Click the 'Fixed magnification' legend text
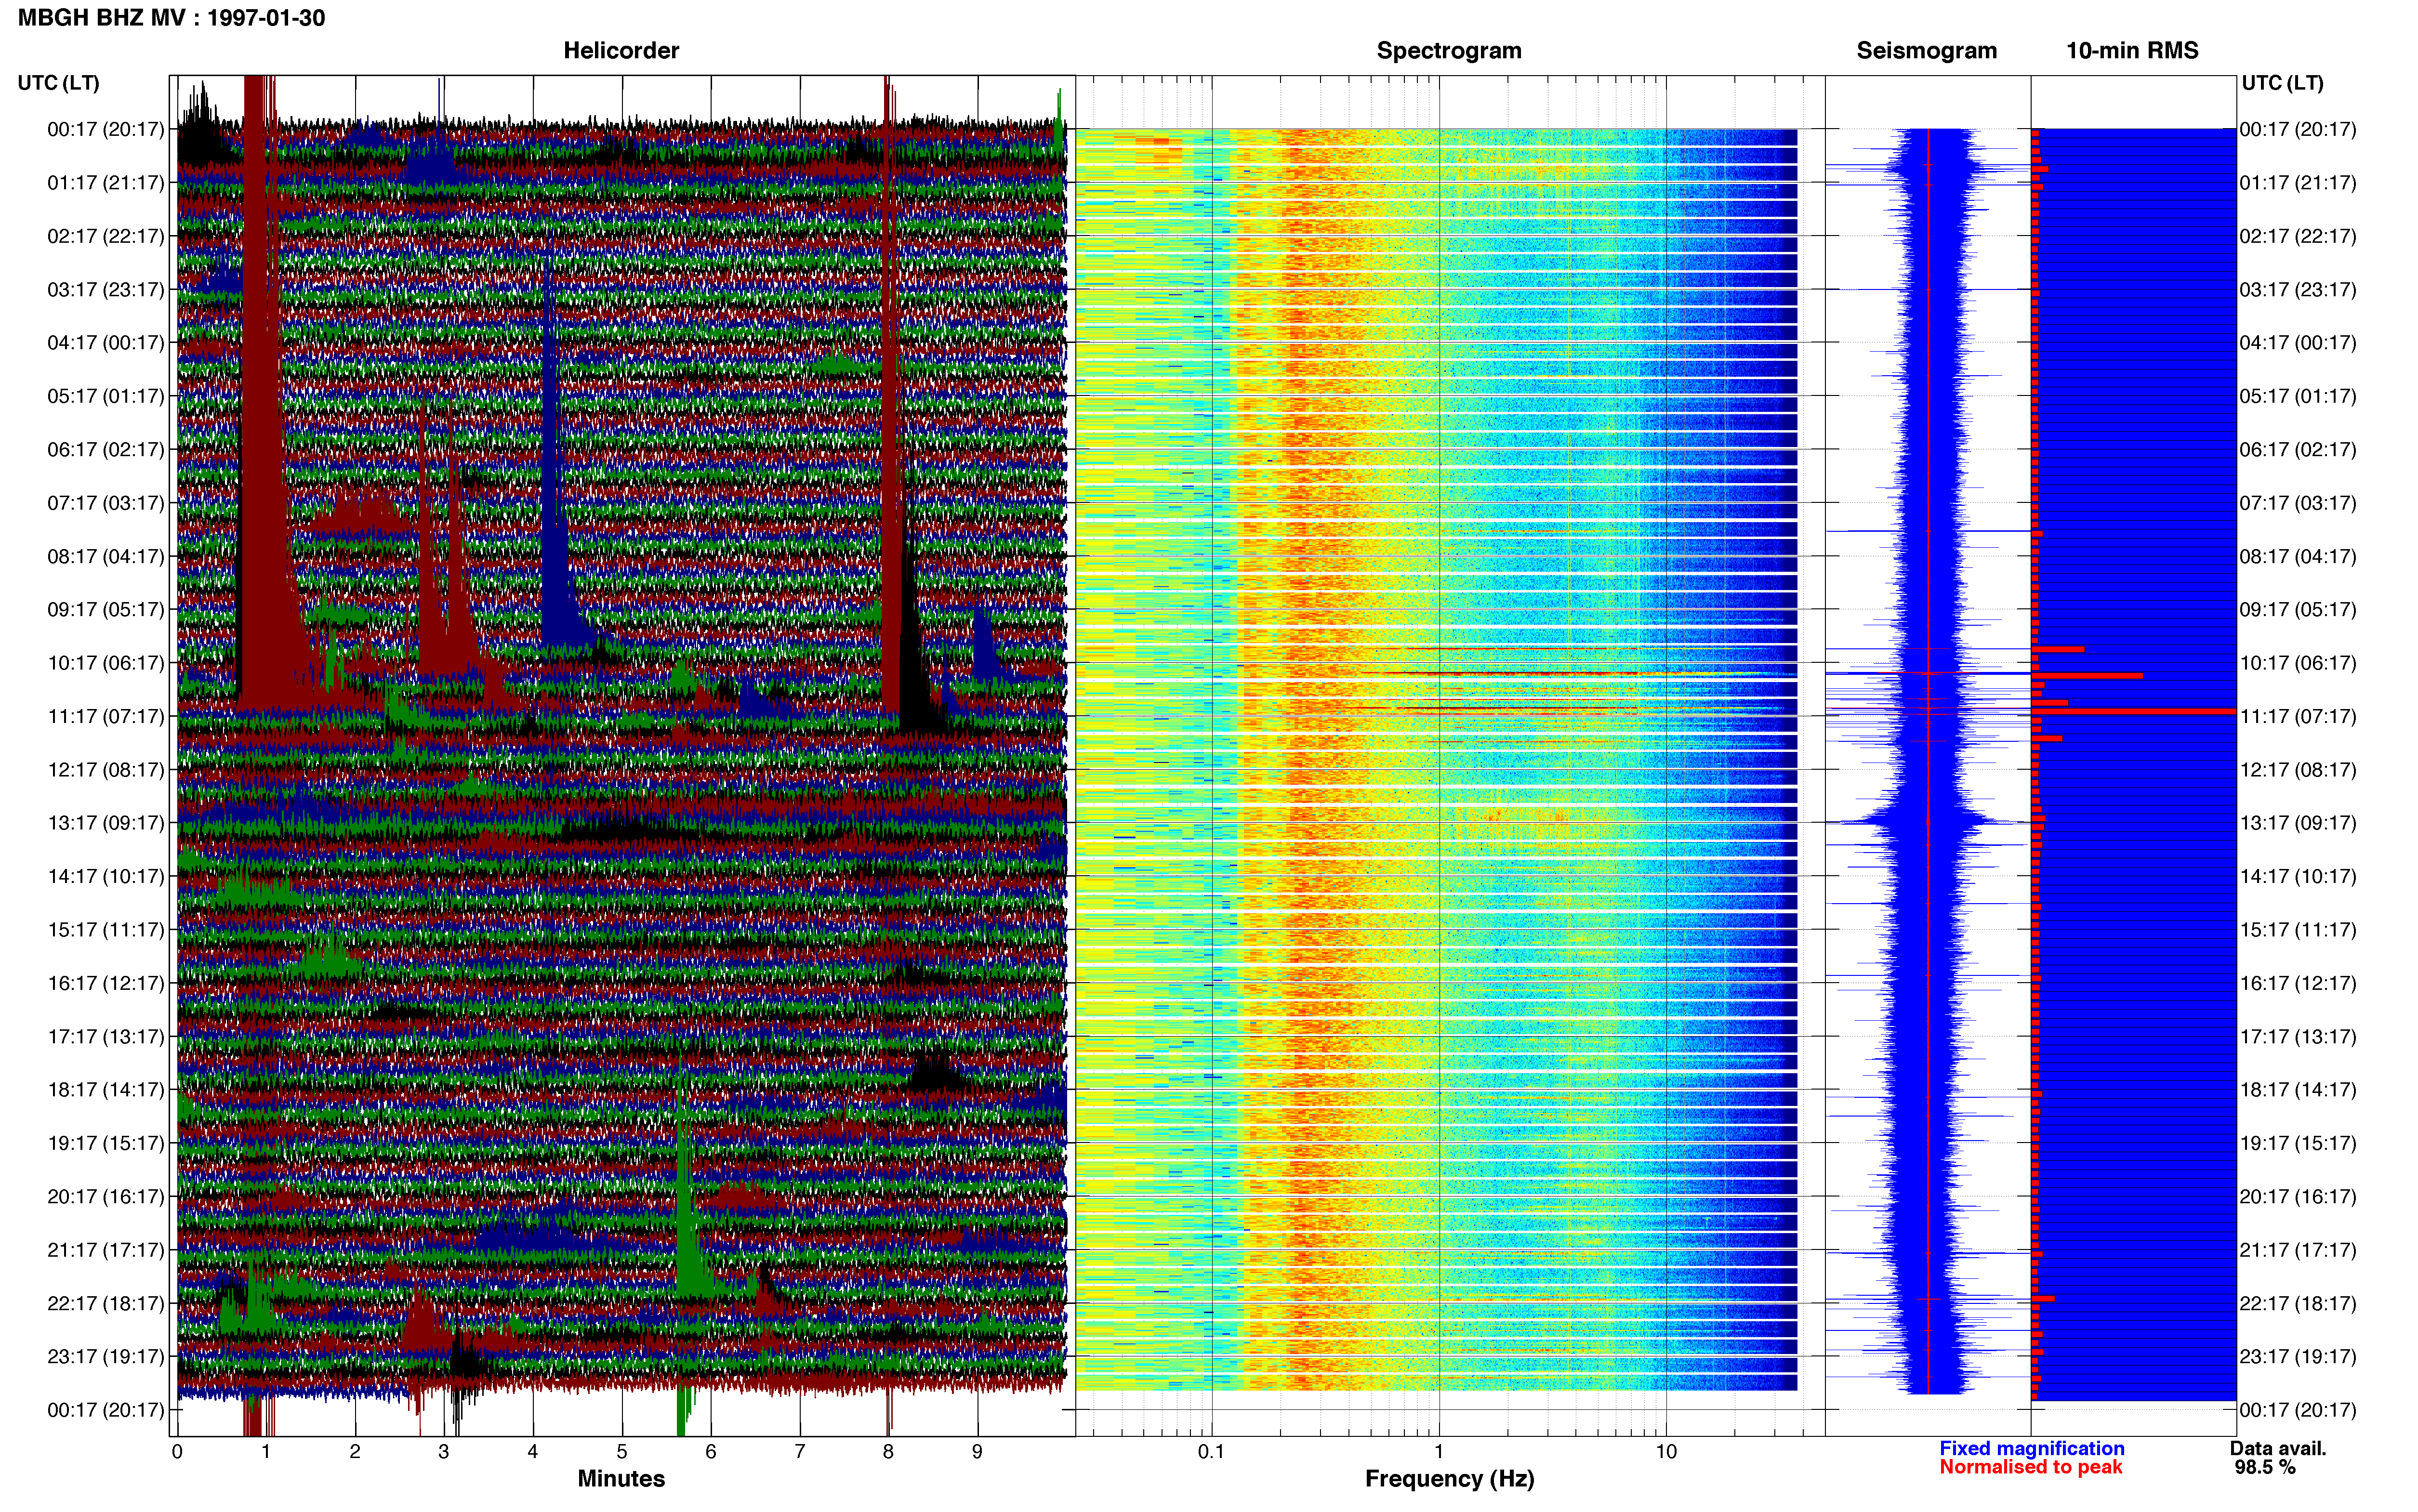Viewport: 2418px width, 1512px height. point(2031,1448)
